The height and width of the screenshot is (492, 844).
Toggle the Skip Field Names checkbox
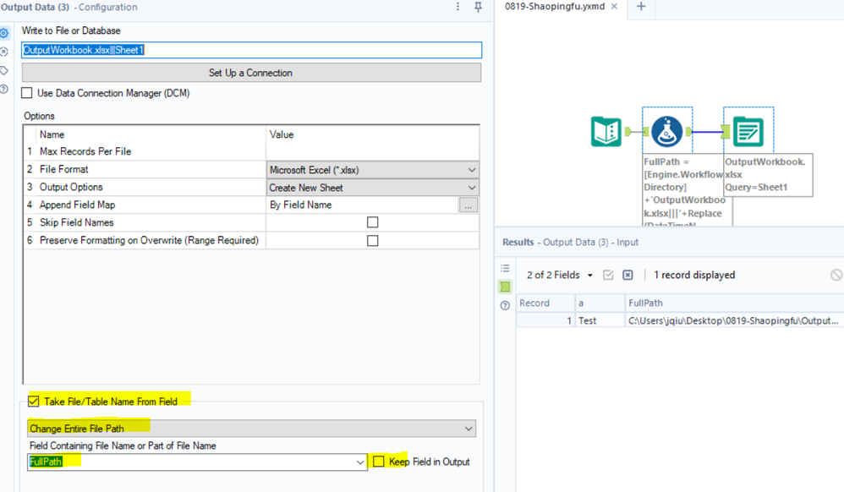point(372,222)
